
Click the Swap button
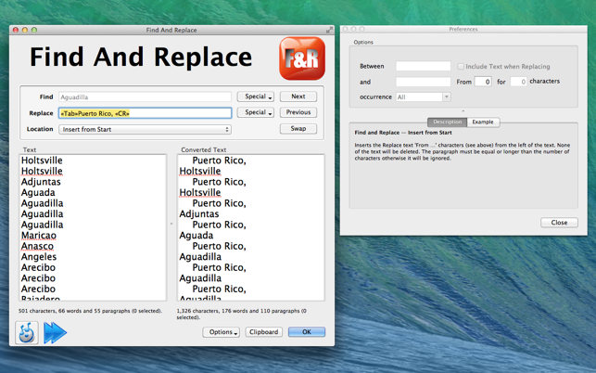point(298,129)
